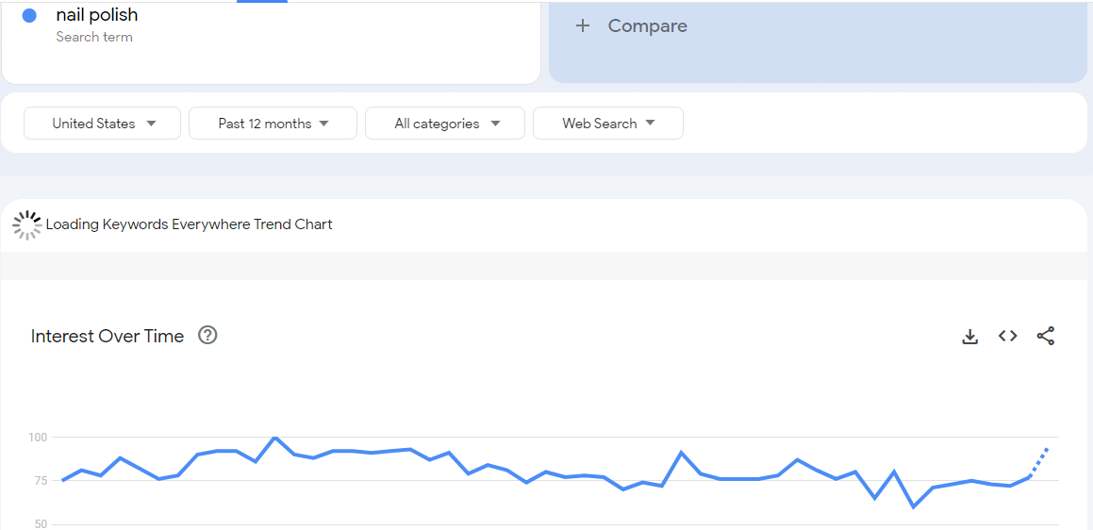Click the dotted forecast segment of the trend line
The height and width of the screenshot is (530, 1093).
pos(1039,460)
